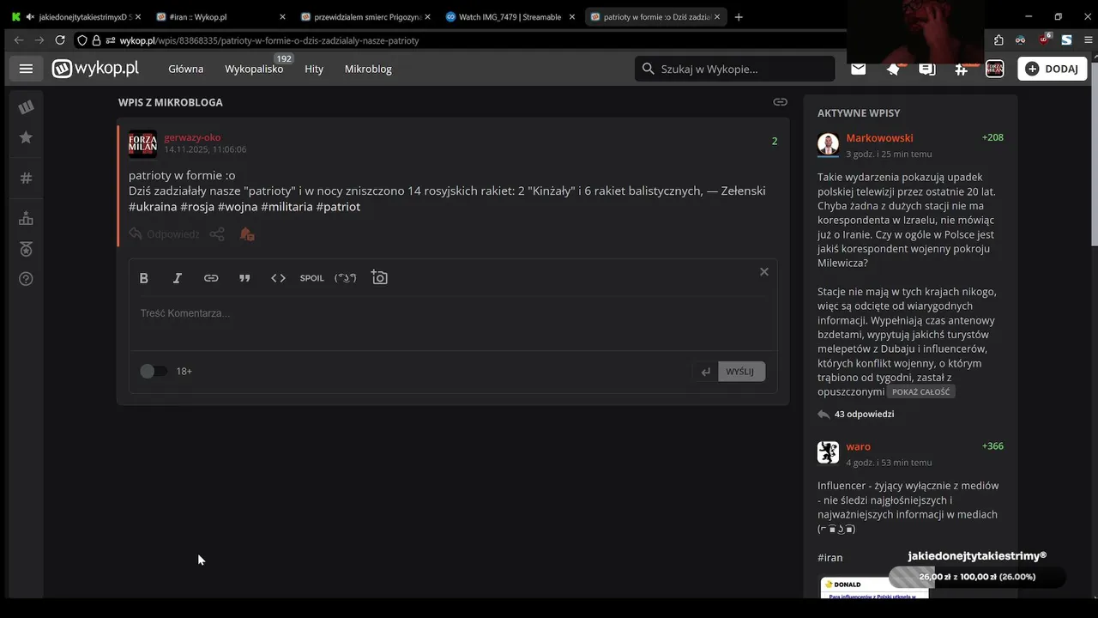Click the WYŚLIJ send button
This screenshot has height=618, width=1098.
(740, 372)
